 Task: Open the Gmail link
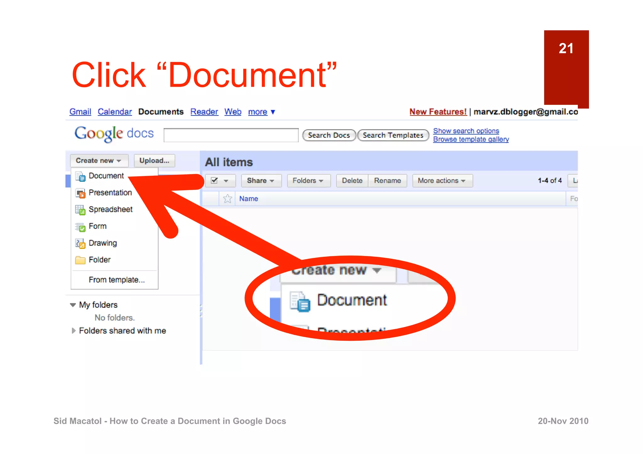coord(80,112)
